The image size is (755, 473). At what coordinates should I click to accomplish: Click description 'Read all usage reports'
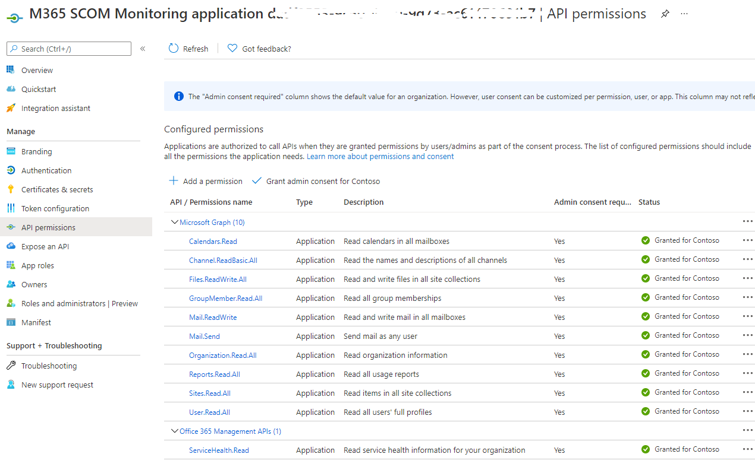(x=381, y=374)
